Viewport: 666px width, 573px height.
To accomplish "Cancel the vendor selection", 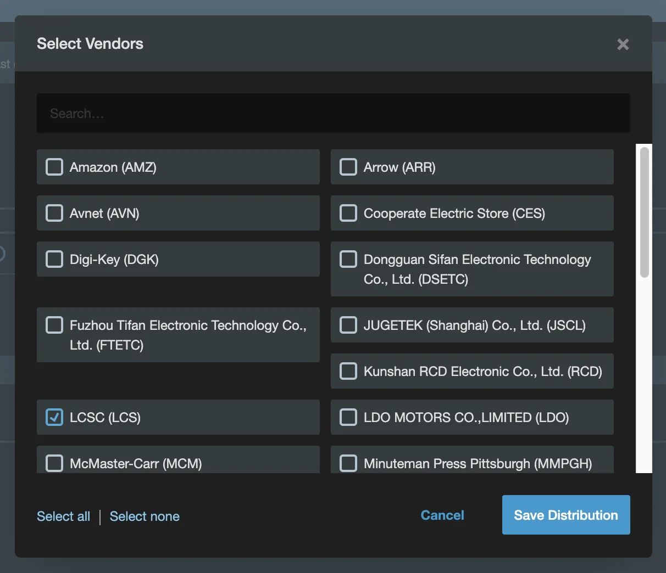I will (x=442, y=515).
